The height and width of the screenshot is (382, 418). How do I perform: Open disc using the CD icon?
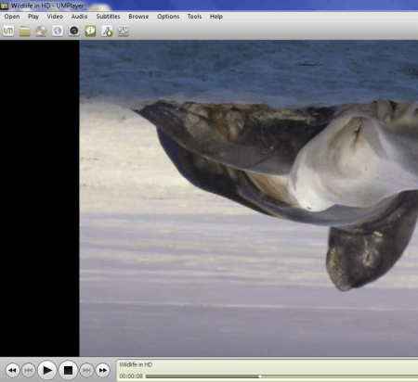(41, 31)
